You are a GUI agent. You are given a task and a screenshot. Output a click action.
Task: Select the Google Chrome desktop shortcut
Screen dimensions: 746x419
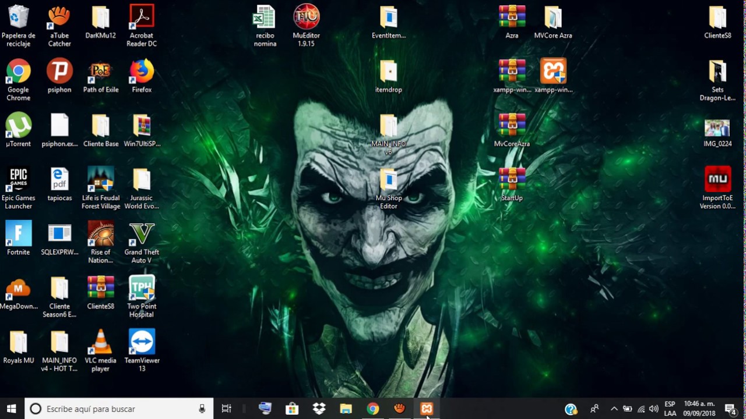[x=19, y=80]
